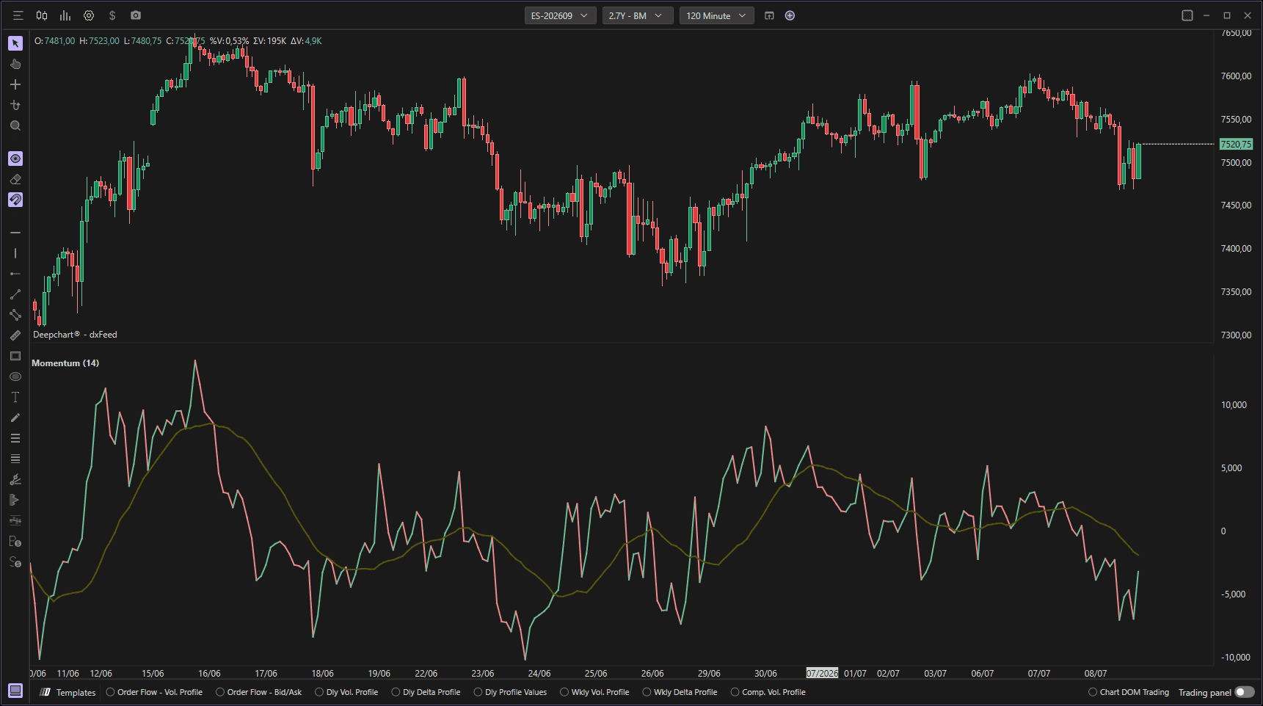
Task: Open the ES-202609 symbol dropdown
Action: (x=560, y=15)
